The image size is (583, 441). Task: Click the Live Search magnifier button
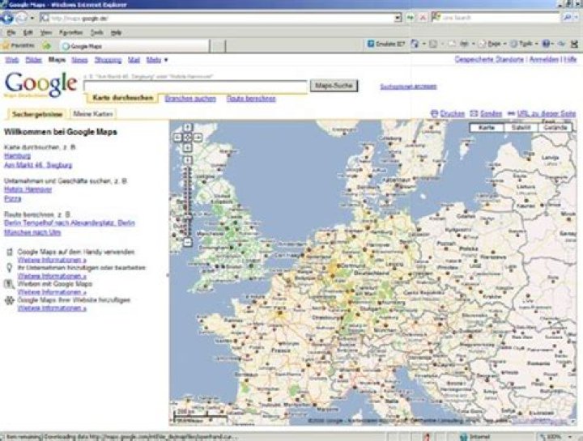point(568,18)
